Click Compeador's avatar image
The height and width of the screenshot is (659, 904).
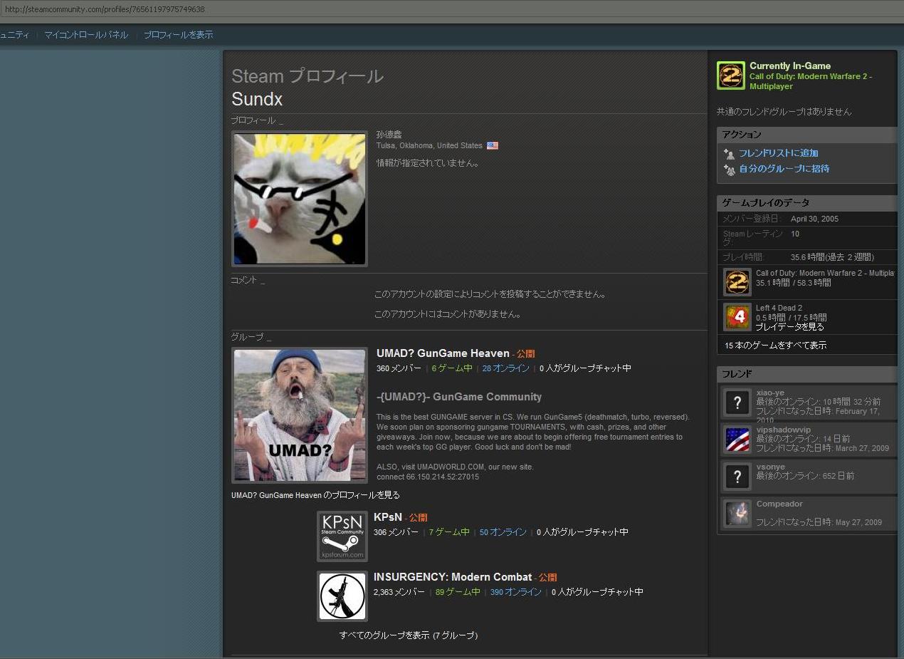[x=737, y=514]
